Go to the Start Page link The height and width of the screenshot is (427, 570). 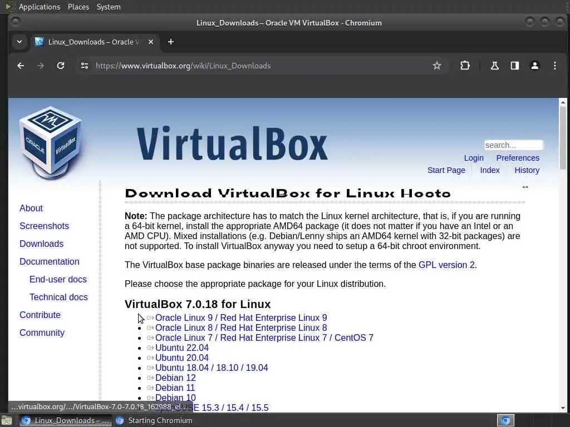coord(446,170)
